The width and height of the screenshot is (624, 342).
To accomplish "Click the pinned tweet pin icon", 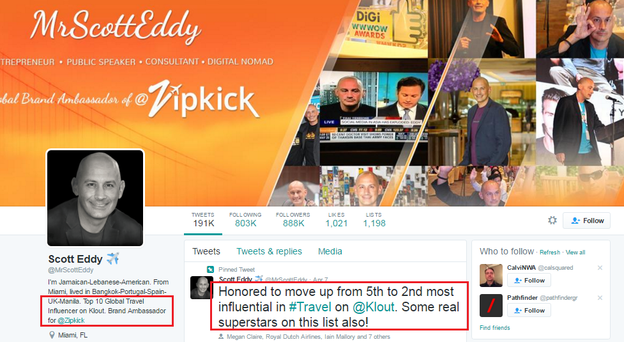I will (211, 270).
